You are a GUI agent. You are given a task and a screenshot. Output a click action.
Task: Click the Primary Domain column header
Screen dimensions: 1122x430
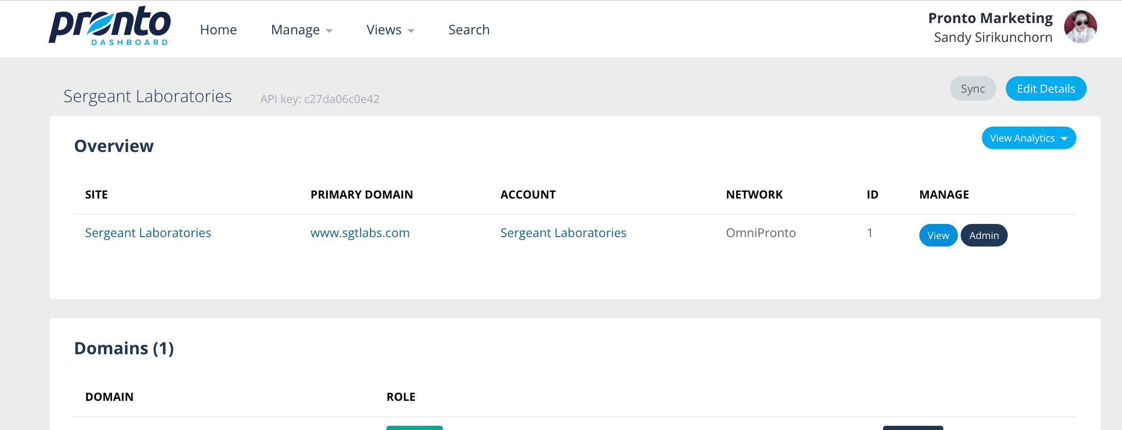tap(361, 195)
